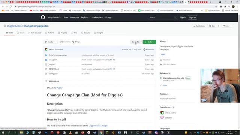
Task: Switch to the Issues tab
Action: click(21, 33)
